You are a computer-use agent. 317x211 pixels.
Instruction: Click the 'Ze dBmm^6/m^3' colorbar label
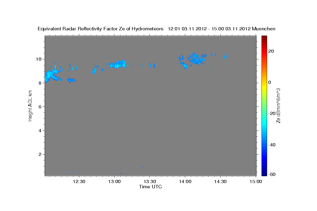(278, 105)
